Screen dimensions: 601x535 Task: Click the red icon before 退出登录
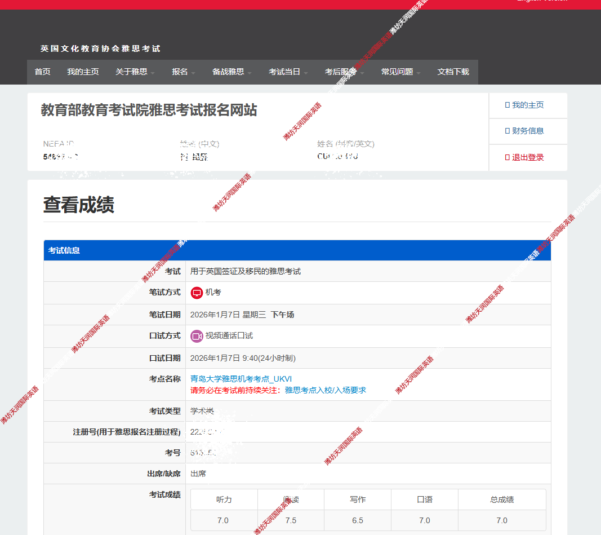coord(507,157)
